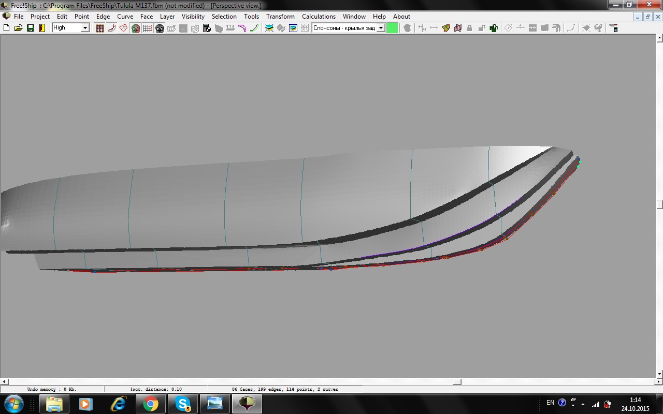Click the green layer color swatch
The width and height of the screenshot is (663, 414).
392,28
